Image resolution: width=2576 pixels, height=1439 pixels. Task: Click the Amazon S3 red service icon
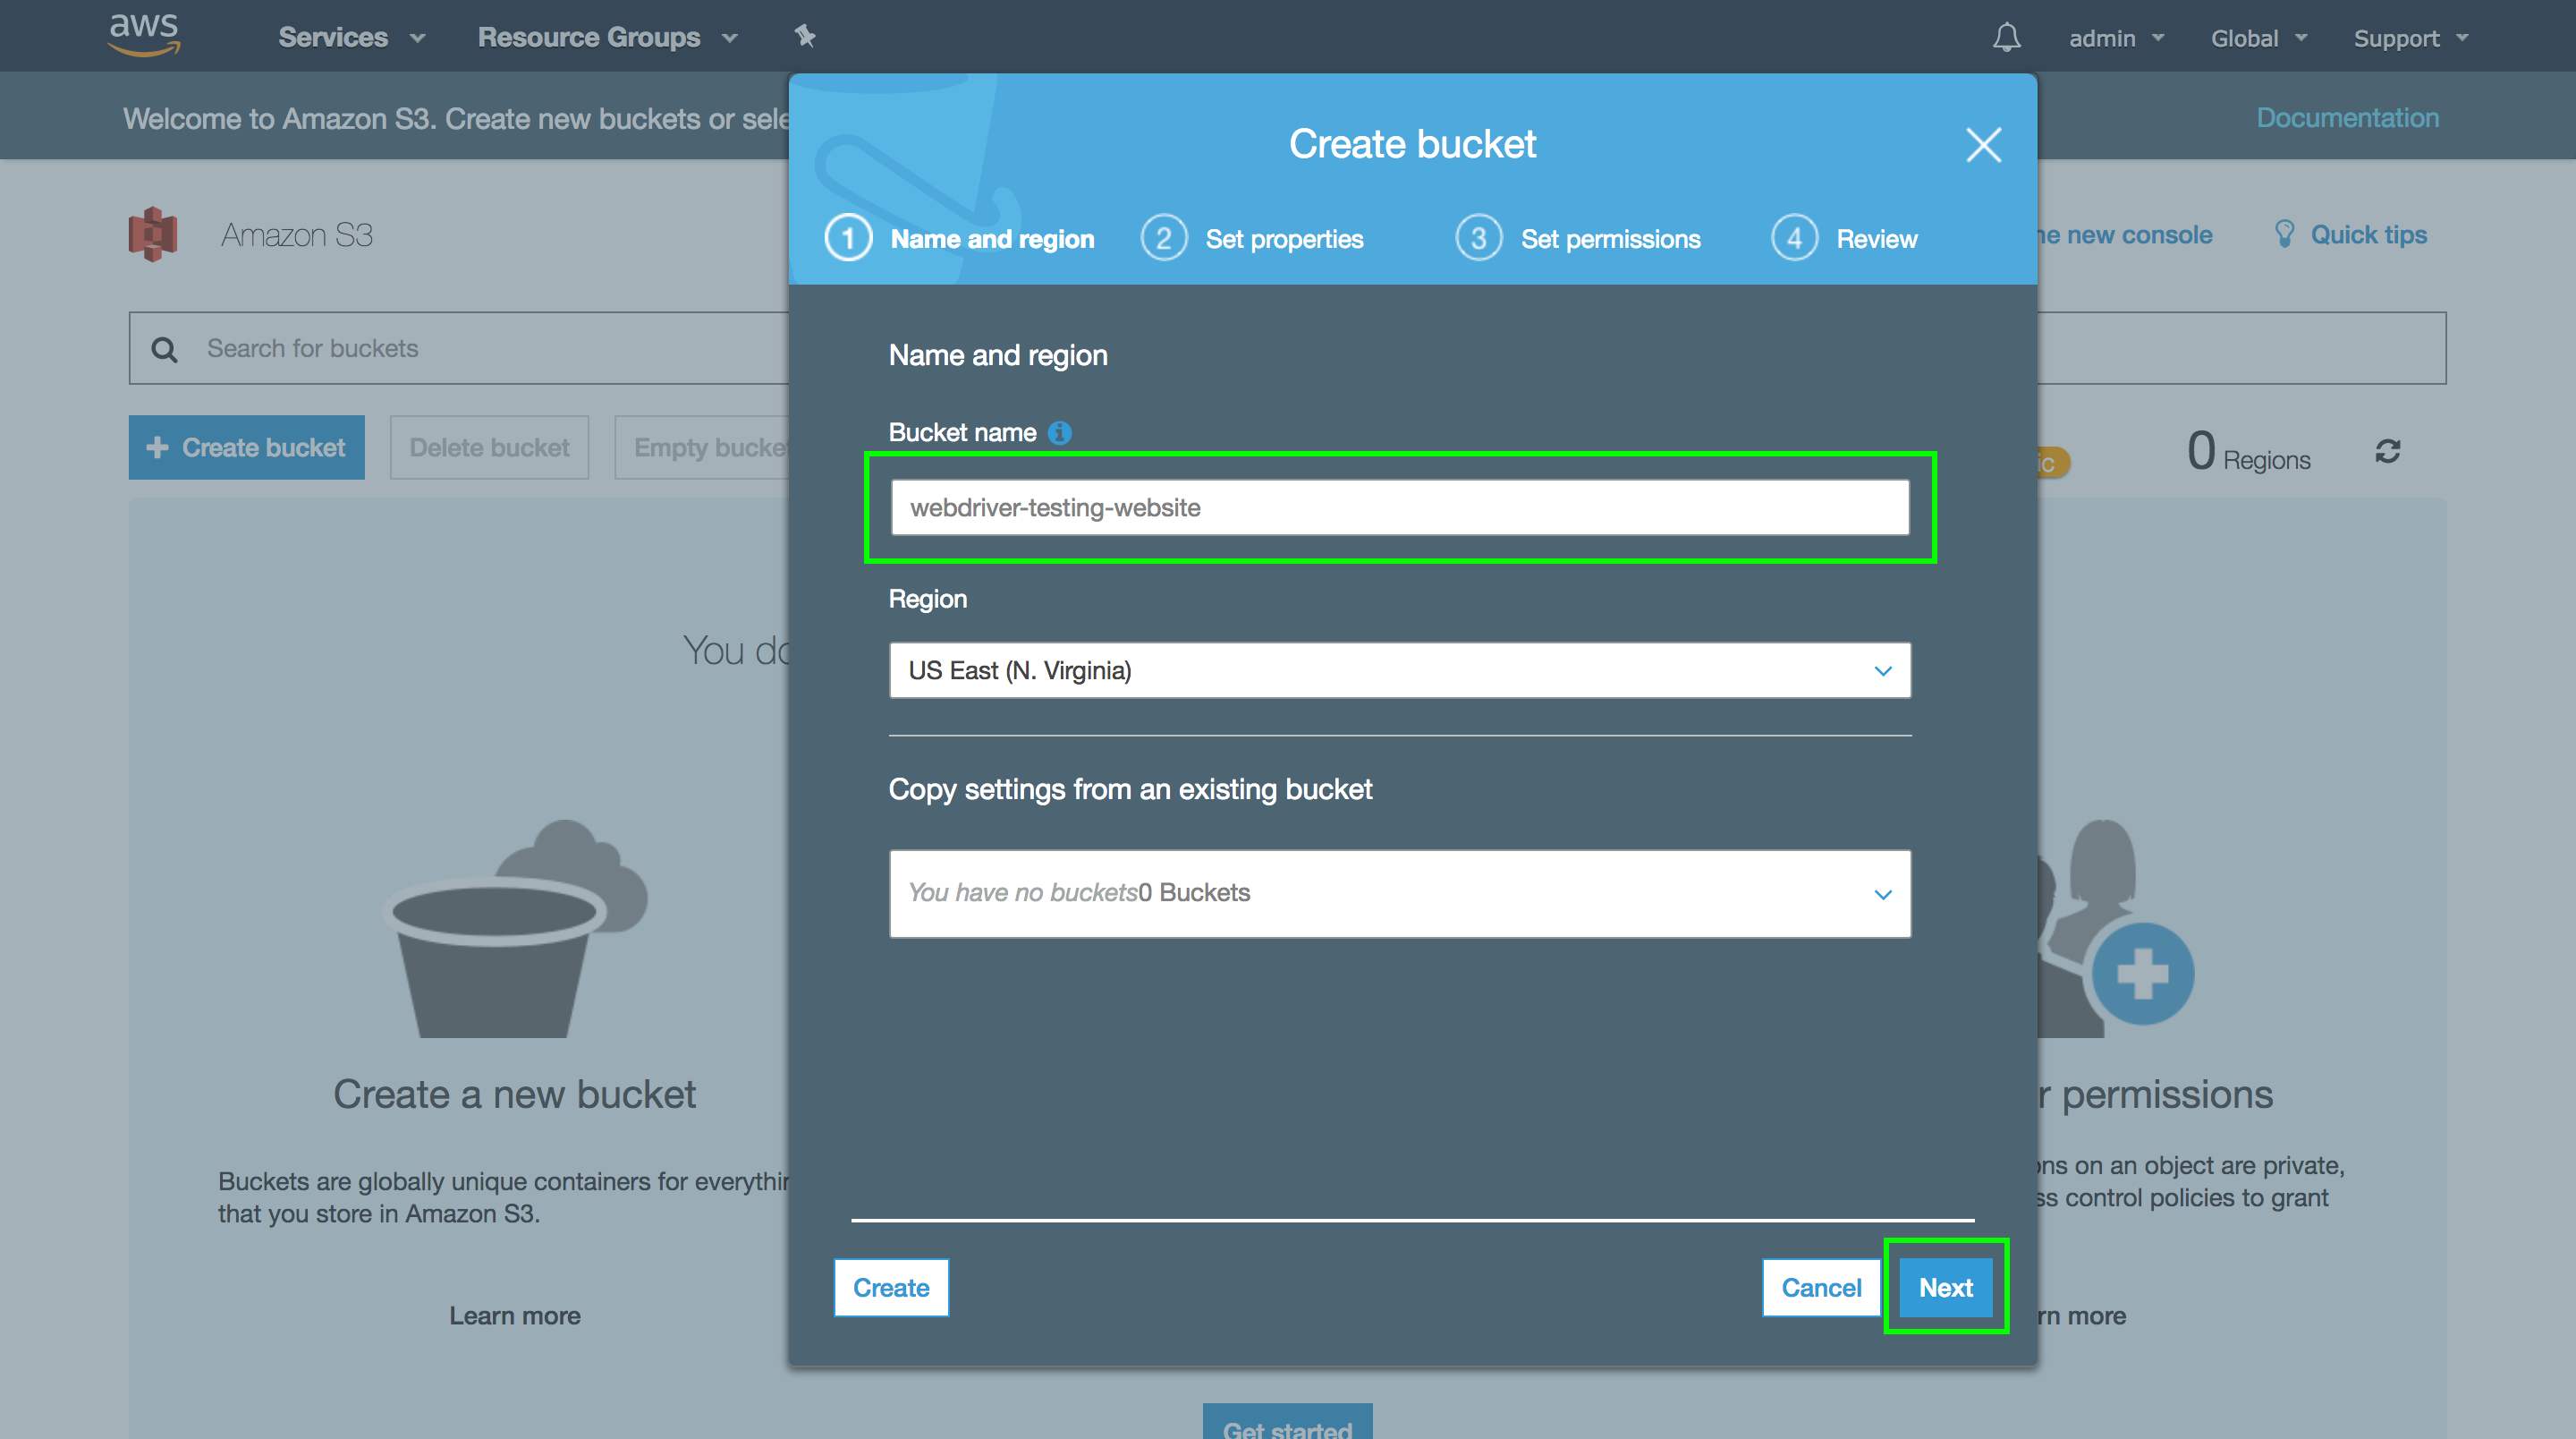(153, 234)
